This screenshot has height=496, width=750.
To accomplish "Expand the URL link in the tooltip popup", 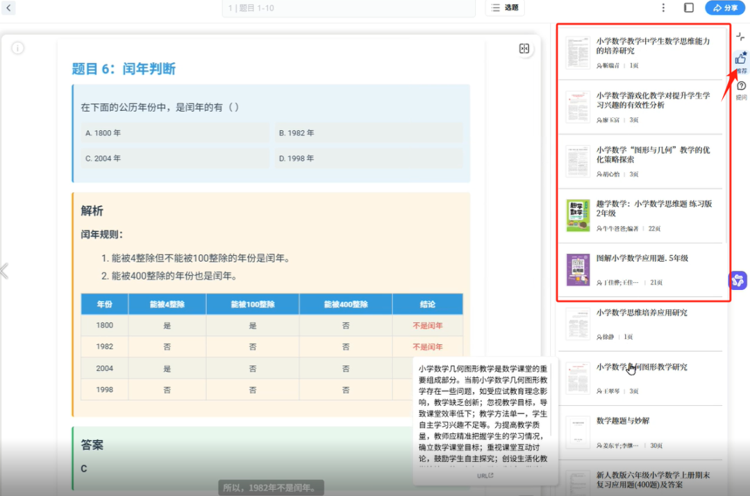I will point(486,475).
